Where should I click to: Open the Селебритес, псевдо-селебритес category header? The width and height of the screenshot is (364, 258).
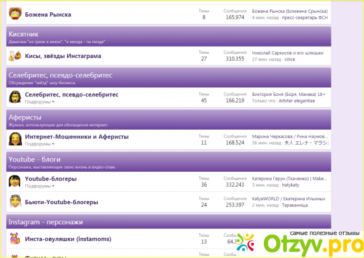tap(60, 75)
